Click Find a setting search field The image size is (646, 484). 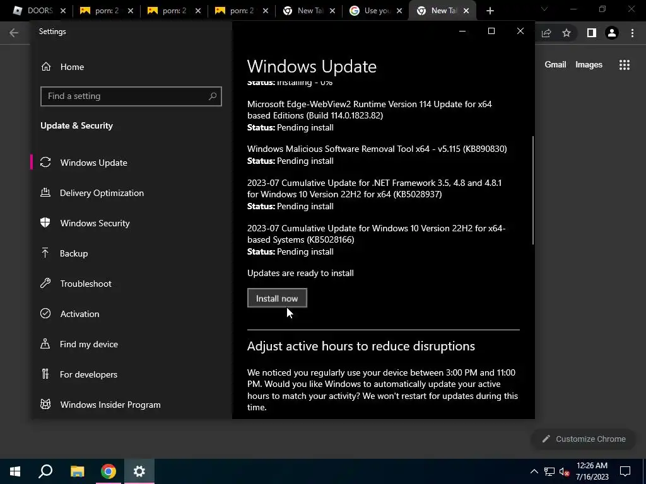coord(131,96)
